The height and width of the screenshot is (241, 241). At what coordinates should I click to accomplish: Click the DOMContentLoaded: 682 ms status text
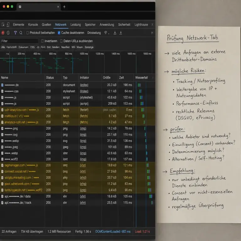[113, 232]
